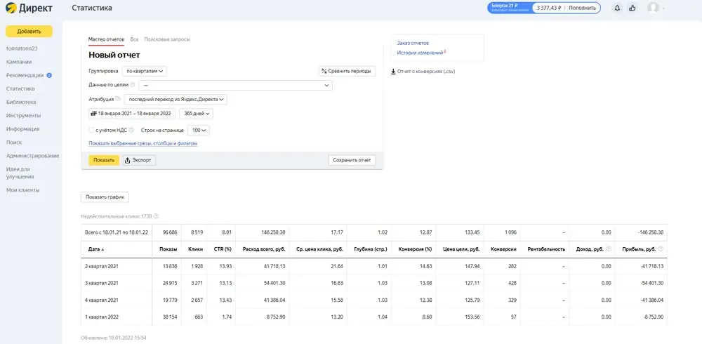702x344 pixels.
Task: Open Рекомендации in the sidebar
Action: tap(25, 75)
